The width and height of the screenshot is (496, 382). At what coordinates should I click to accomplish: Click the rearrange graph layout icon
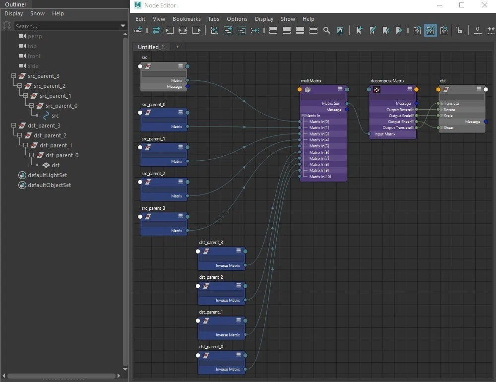click(x=255, y=30)
